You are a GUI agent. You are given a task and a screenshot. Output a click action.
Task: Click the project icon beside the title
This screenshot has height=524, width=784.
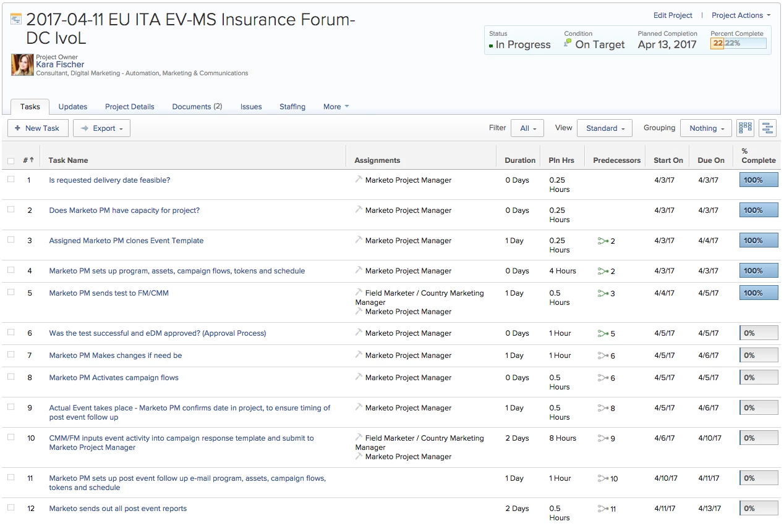(x=16, y=19)
